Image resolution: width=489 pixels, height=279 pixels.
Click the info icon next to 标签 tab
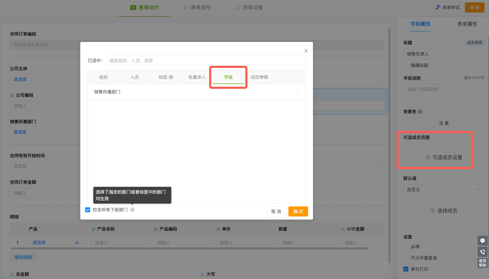(x=171, y=77)
